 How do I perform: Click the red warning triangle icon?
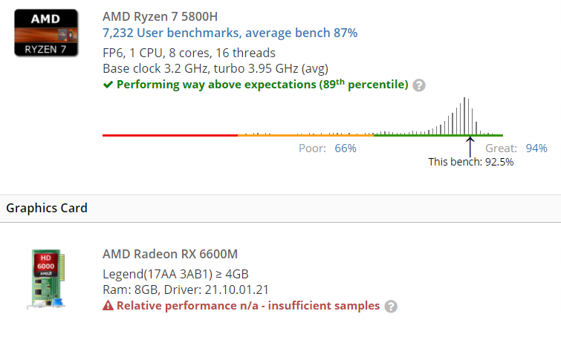108,306
